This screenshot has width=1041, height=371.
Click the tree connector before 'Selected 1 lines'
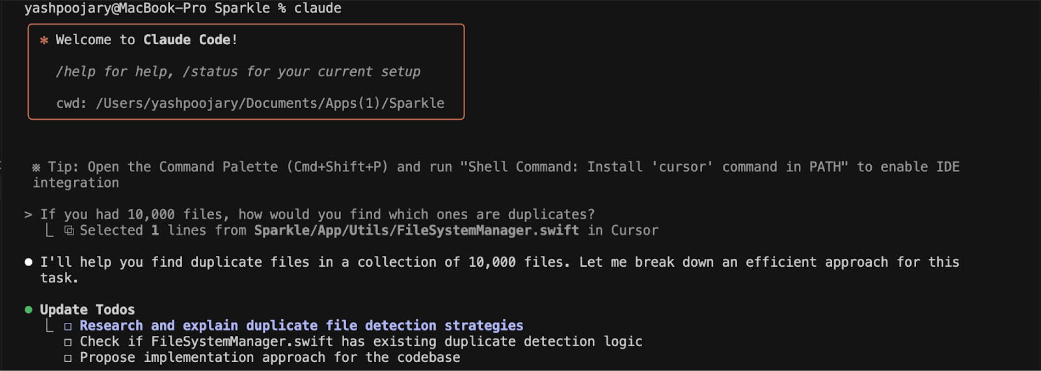click(x=49, y=230)
